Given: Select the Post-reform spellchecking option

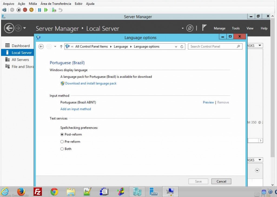Looking at the screenshot, I should [x=62, y=134].
